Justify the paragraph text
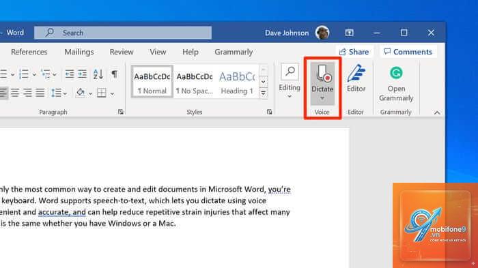 pos(40,93)
